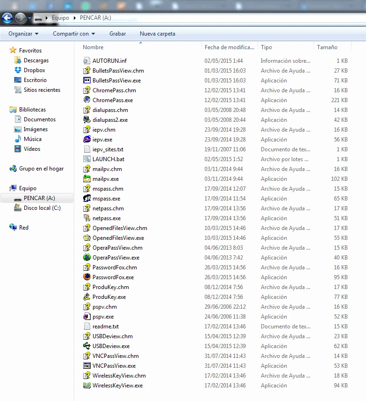366x401 pixels.
Task: Open the Organizar menu
Action: [23, 34]
